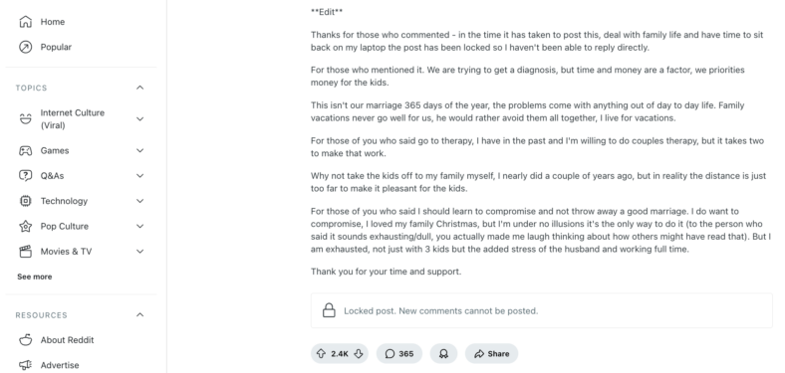The width and height of the screenshot is (785, 373).
Task: Open the 365 comments bubble
Action: [399, 353]
